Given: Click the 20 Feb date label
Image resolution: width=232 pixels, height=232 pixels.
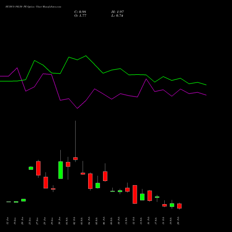Looking at the screenshot, I should 179,221.
